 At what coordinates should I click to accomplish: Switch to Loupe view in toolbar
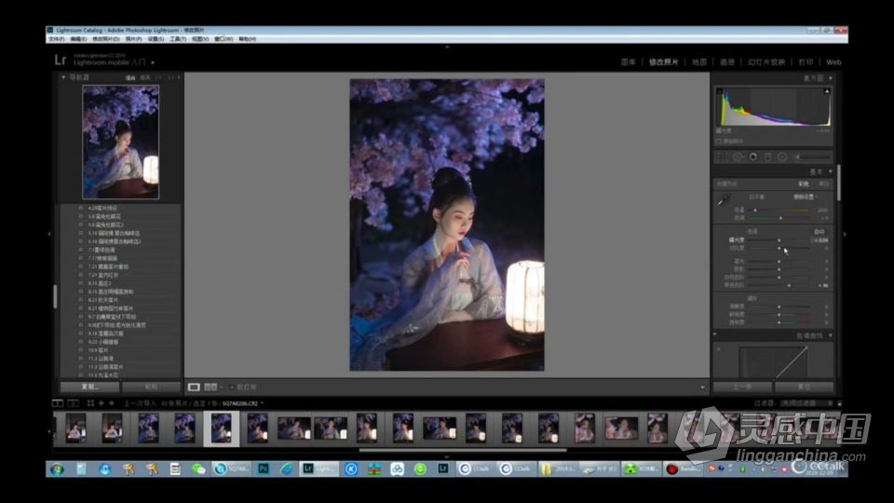(194, 387)
